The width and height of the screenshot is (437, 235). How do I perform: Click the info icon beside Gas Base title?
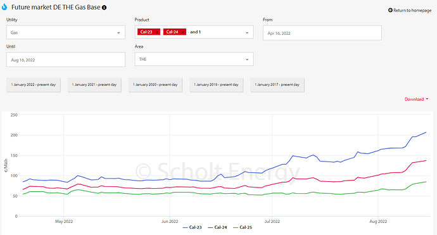(x=104, y=8)
